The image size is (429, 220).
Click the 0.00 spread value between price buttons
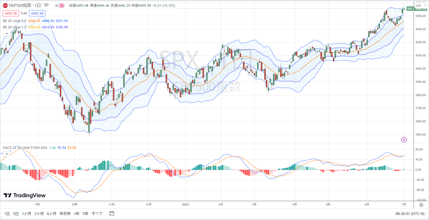pyautogui.click(x=24, y=13)
